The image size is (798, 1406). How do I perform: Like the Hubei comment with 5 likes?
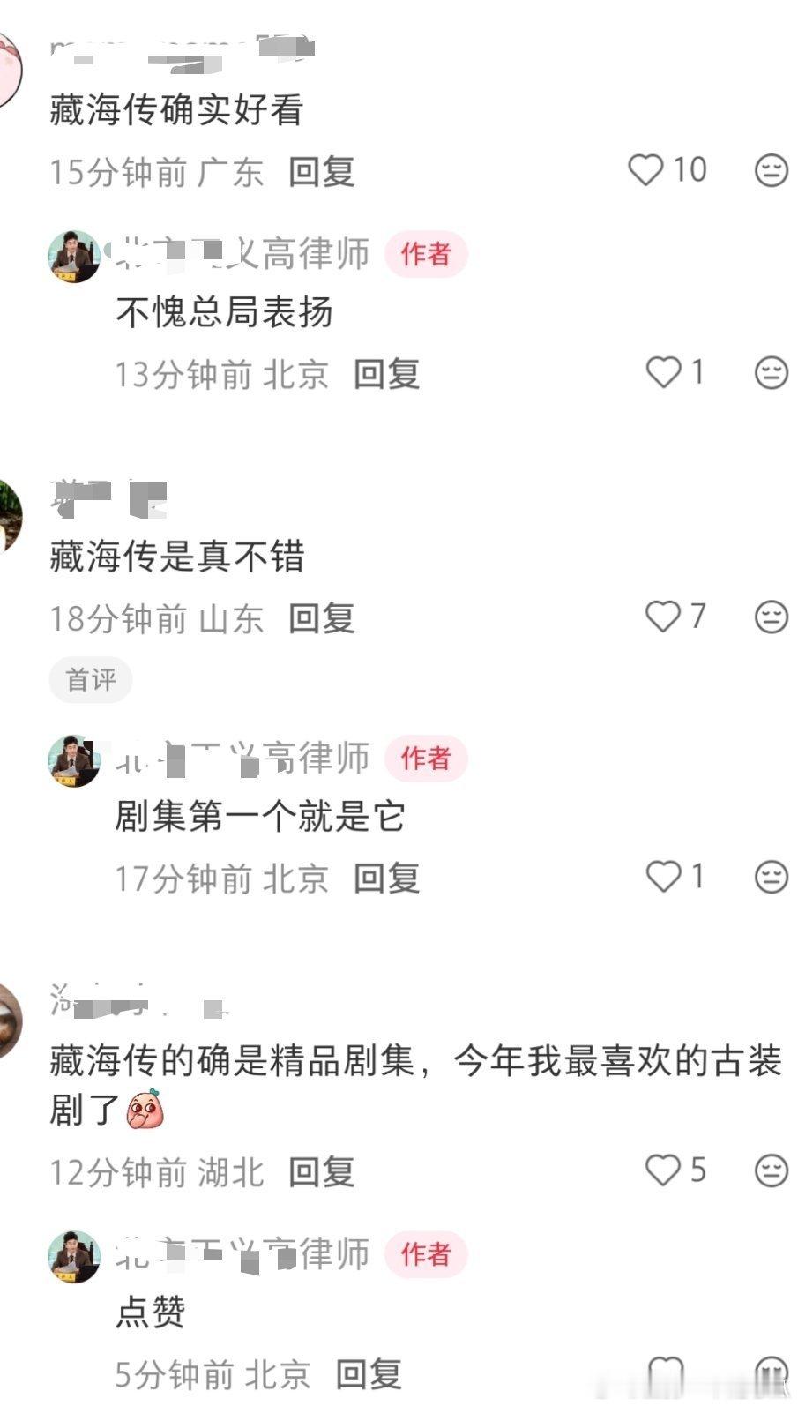[x=663, y=1170]
